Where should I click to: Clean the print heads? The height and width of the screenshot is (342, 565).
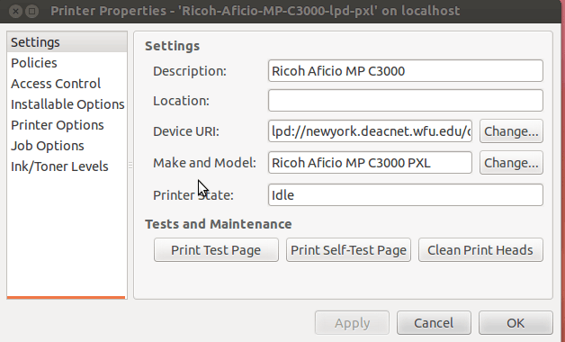point(480,249)
